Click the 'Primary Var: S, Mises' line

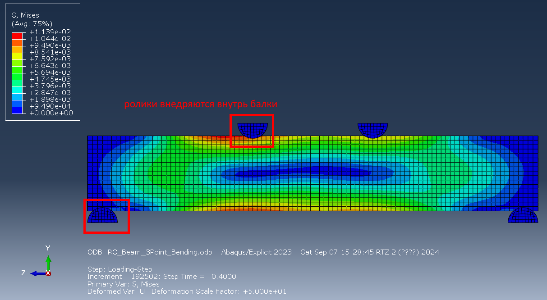pos(124,284)
